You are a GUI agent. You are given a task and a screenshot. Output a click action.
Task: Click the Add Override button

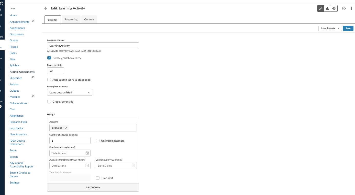(93, 187)
